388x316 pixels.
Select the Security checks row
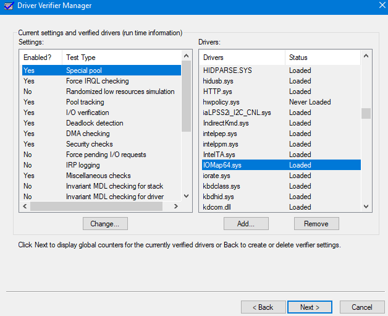tap(101, 144)
